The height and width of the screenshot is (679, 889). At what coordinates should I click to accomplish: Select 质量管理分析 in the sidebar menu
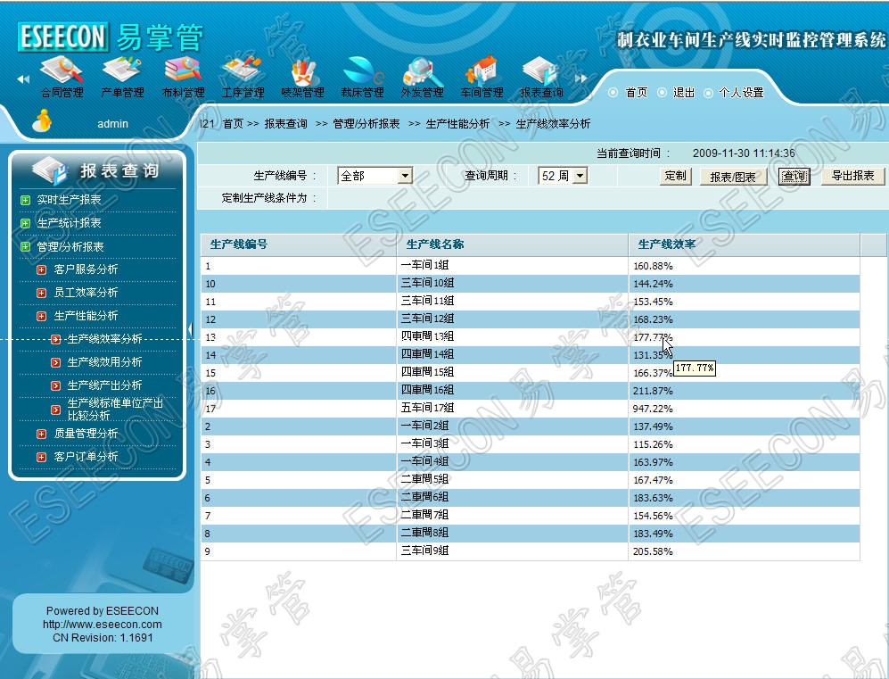[86, 434]
